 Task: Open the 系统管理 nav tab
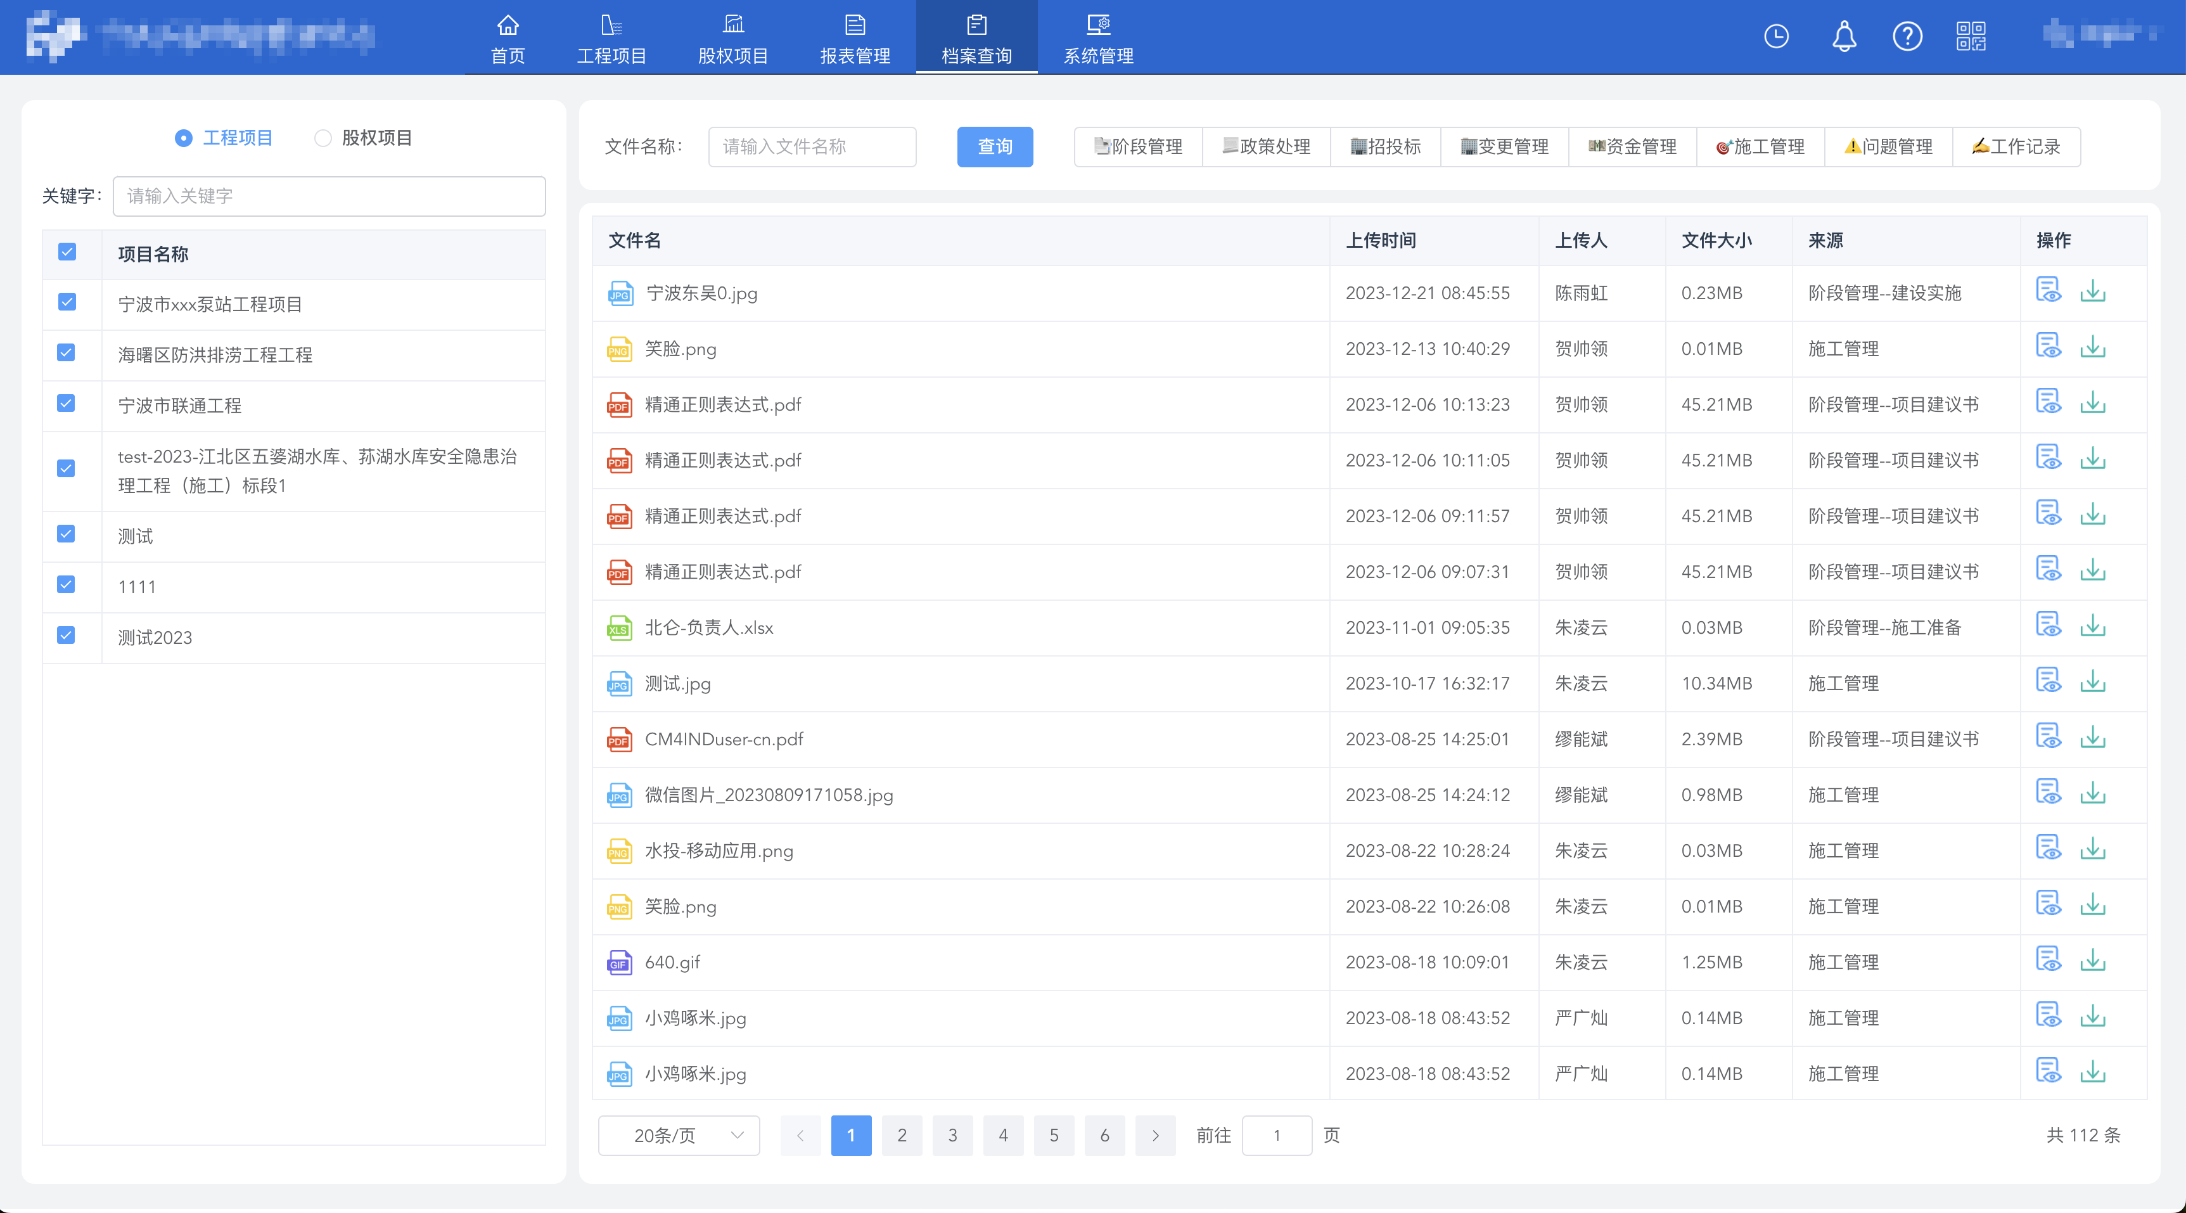point(1099,38)
